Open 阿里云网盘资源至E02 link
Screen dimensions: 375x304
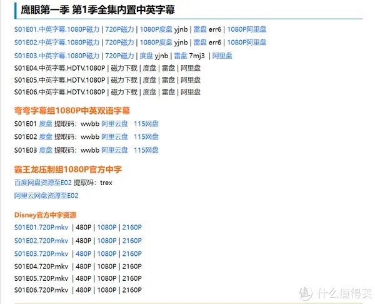click(x=46, y=196)
